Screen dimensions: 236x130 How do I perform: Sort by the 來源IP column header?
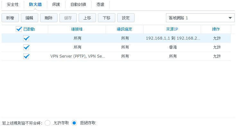click(x=172, y=29)
